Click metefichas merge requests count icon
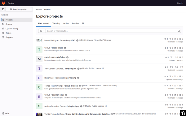This screenshot has width=186, height=116. [176, 57]
